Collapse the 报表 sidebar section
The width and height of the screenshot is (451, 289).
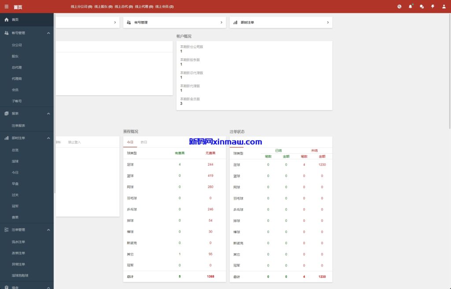(x=48, y=114)
